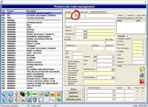The image size is (148, 107).
Task: Click the barcode icon
Action: coord(52,94)
